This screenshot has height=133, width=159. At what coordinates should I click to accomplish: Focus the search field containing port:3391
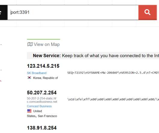73,12
